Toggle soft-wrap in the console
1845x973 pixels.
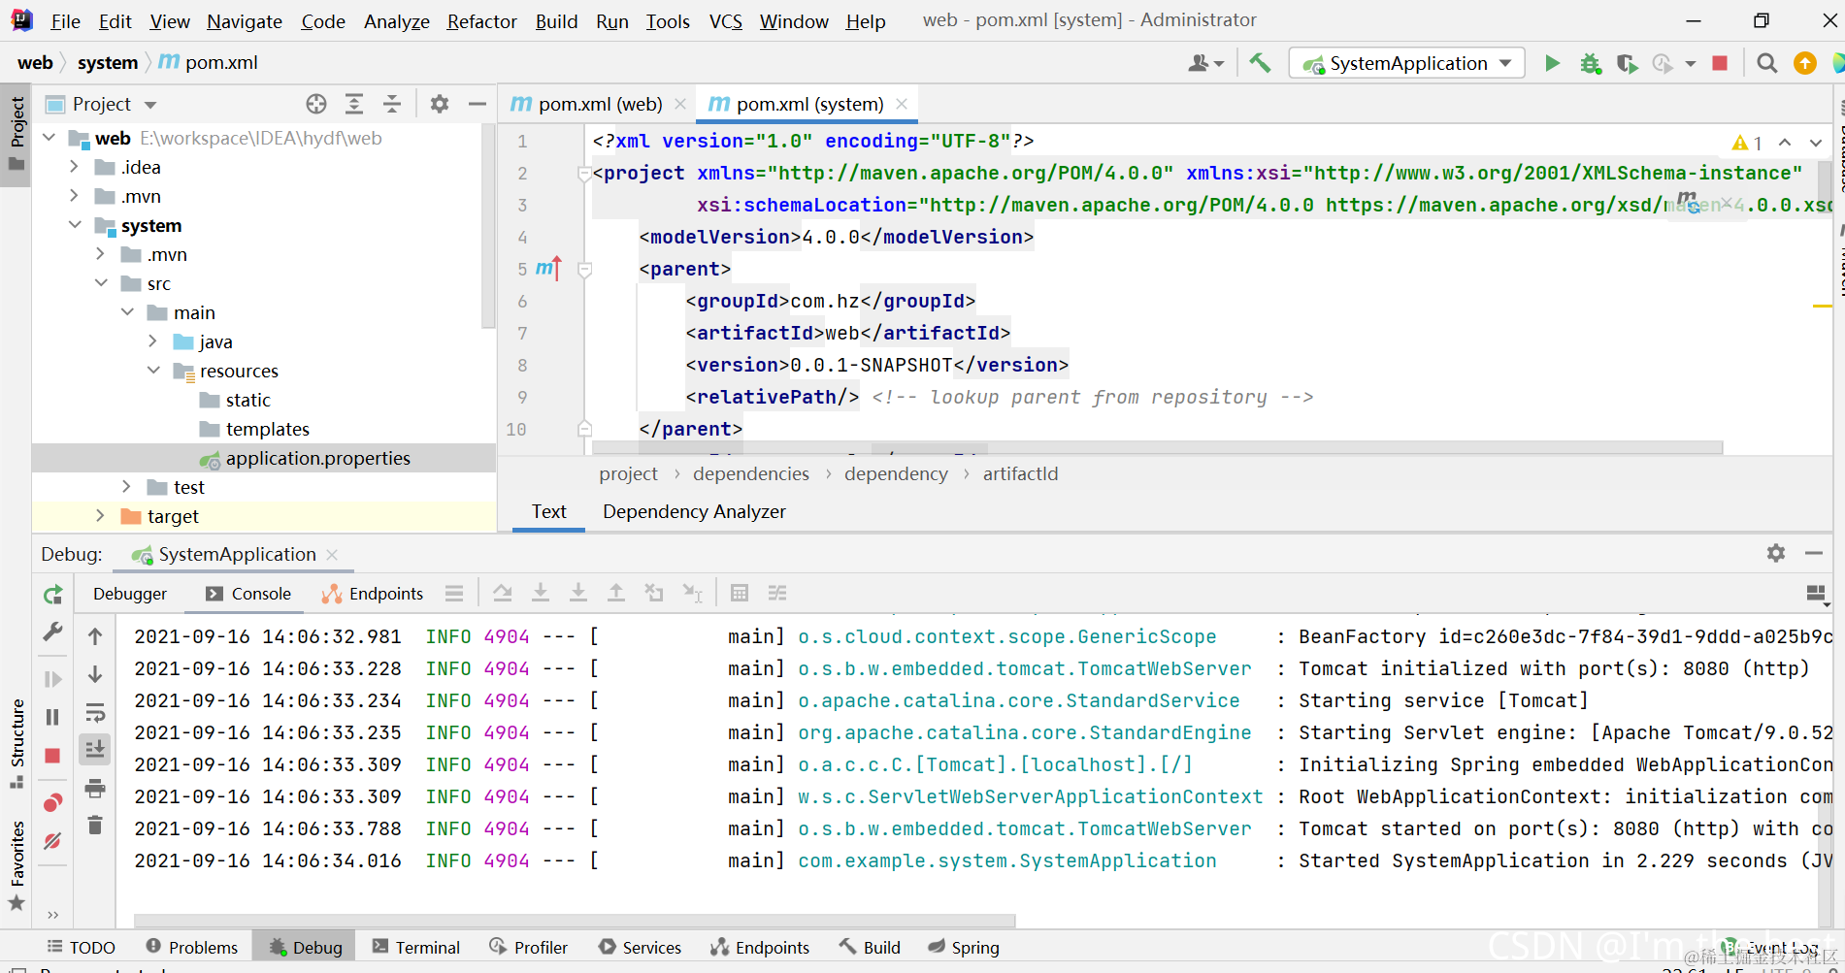coord(95,713)
